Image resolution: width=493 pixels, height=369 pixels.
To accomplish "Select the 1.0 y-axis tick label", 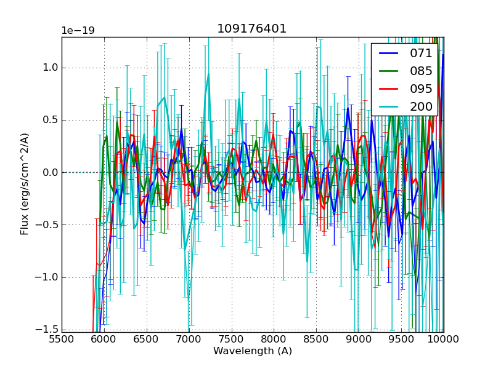I will pyautogui.click(x=50, y=68).
